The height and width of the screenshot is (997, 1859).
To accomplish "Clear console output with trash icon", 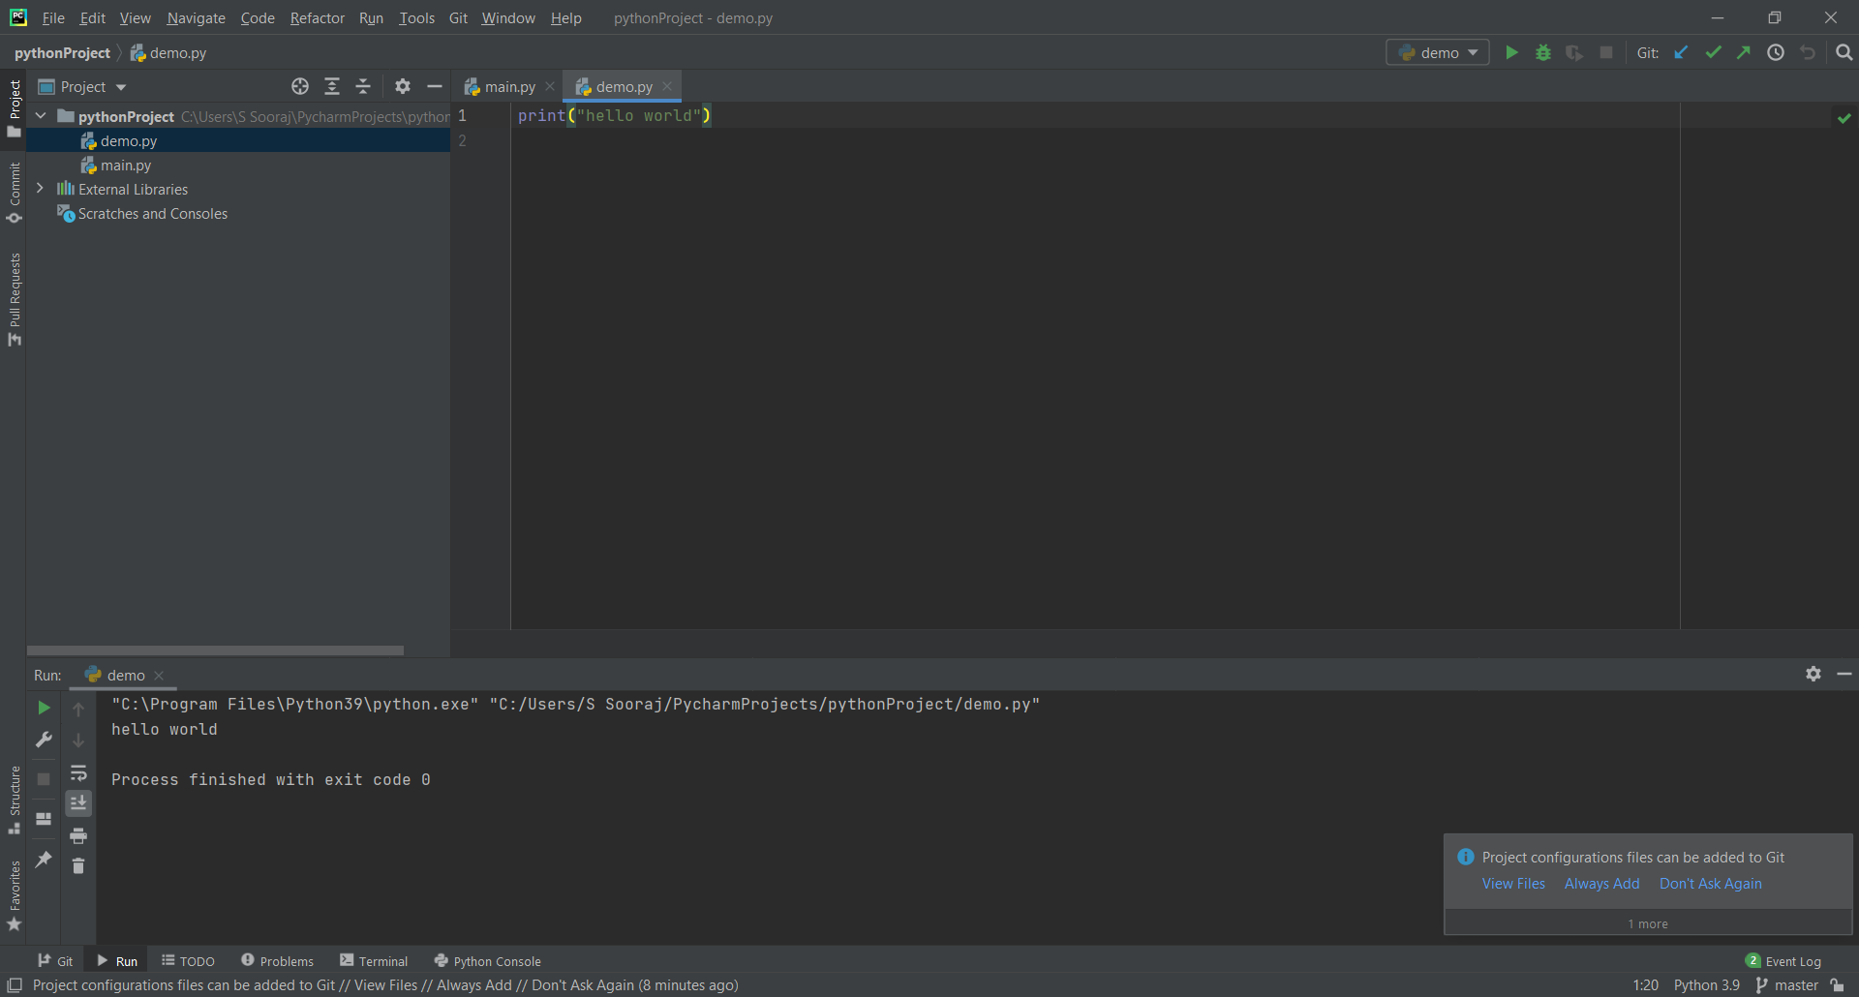I will click(x=78, y=866).
